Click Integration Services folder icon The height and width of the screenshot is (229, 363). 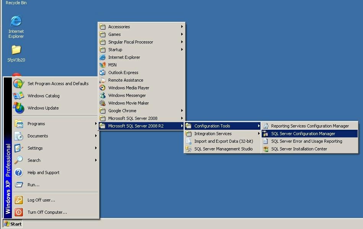click(x=189, y=134)
